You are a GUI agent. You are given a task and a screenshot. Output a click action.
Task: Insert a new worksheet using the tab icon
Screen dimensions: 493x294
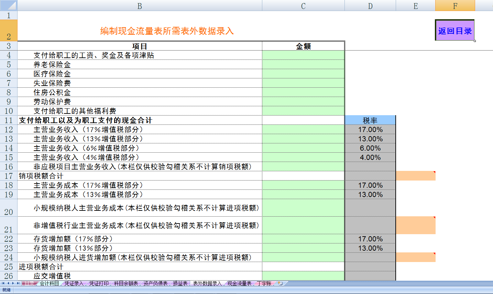[x=281, y=283]
